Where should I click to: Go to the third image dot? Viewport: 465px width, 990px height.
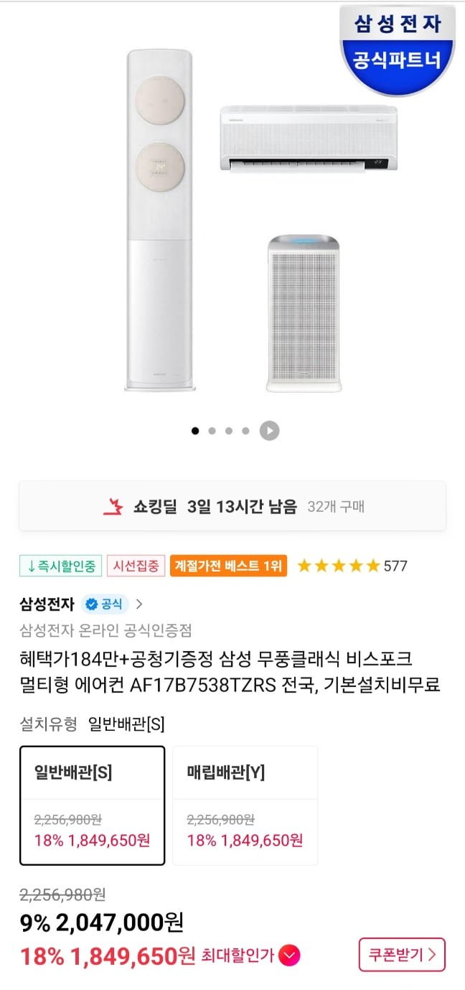coord(229,431)
